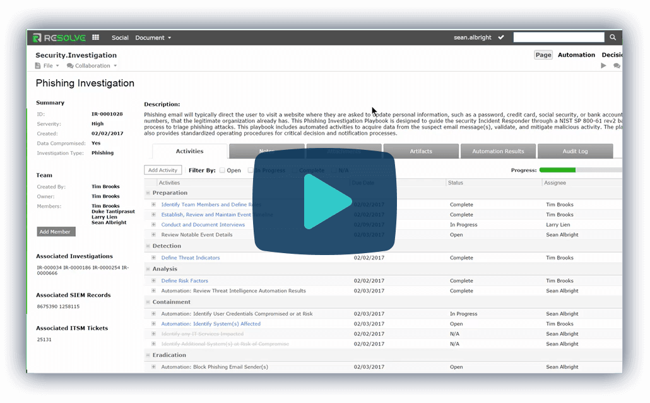The width and height of the screenshot is (650, 403).
Task: Open the File dropdown menu
Action: (48, 65)
